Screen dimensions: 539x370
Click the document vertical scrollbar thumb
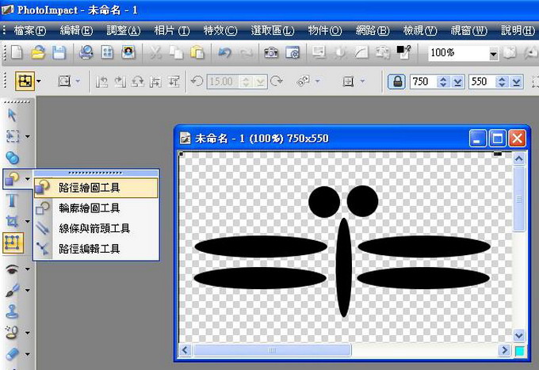tap(519, 199)
